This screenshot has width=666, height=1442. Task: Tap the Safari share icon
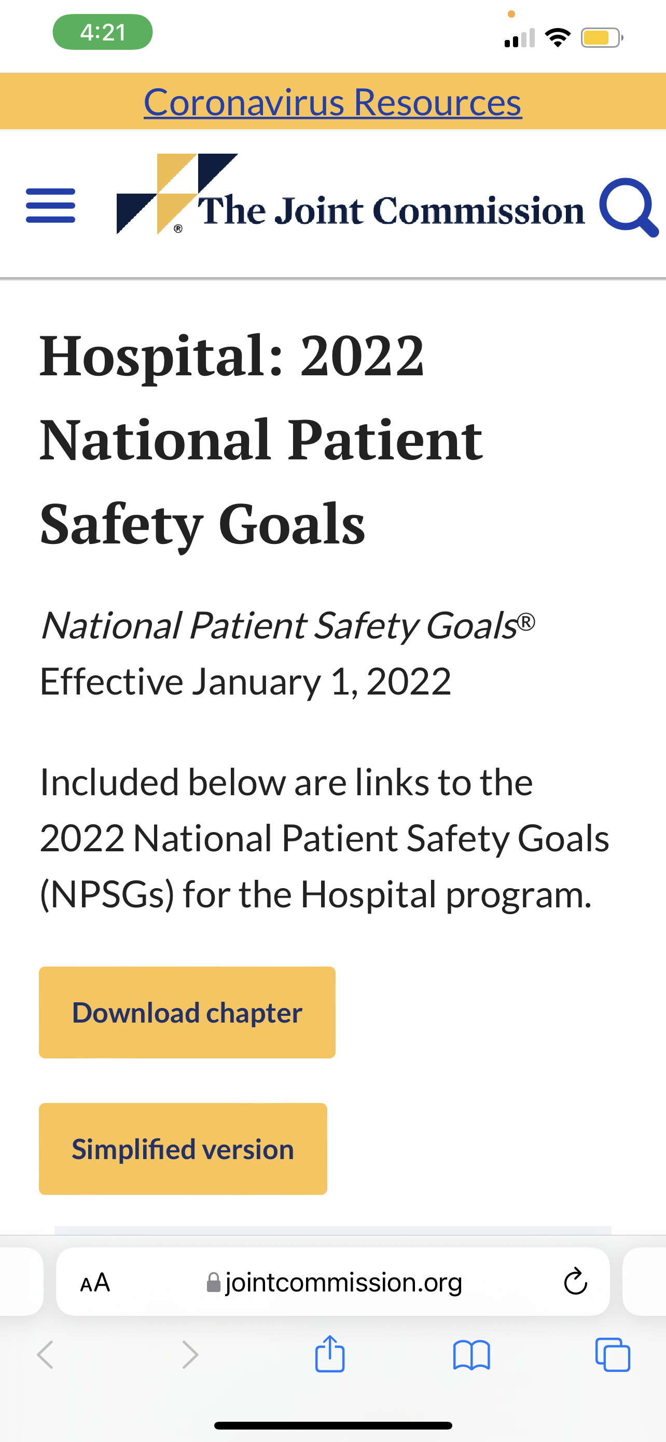coord(330,1354)
